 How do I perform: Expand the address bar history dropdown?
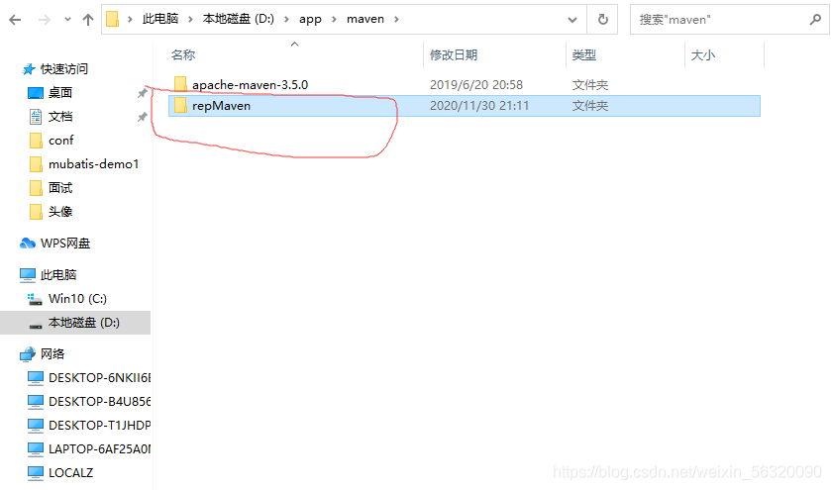pyautogui.click(x=572, y=19)
